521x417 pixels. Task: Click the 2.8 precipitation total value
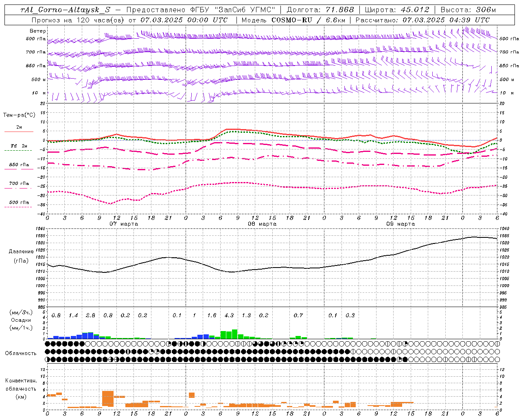point(91,316)
